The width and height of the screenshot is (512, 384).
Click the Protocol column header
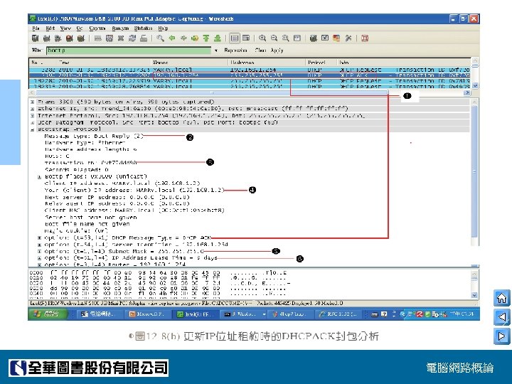click(x=321, y=62)
